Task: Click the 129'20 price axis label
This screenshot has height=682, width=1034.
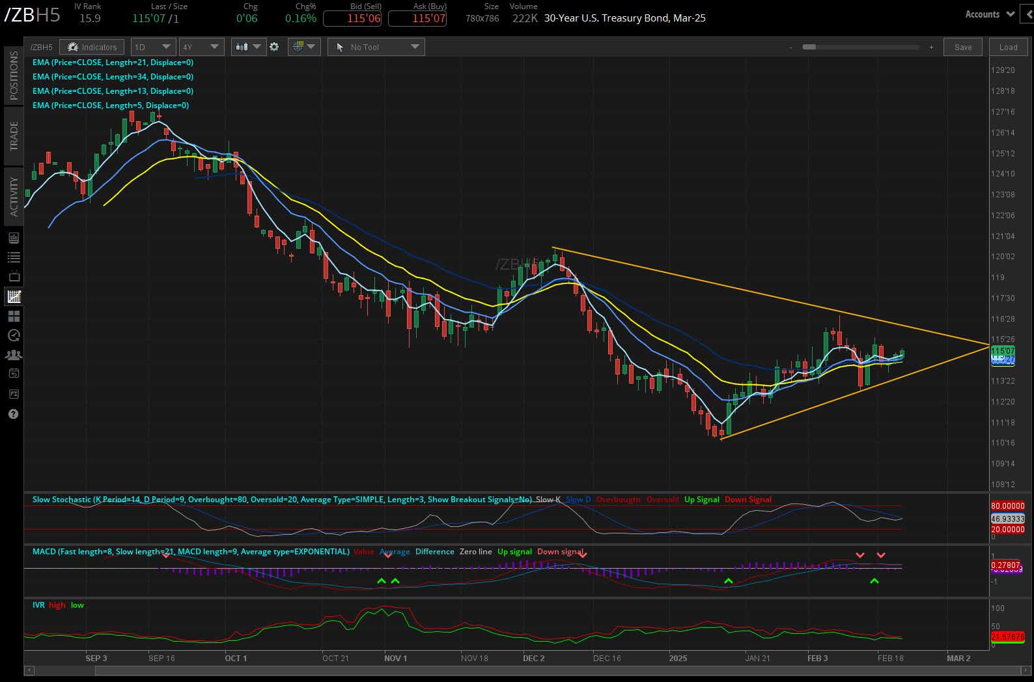Action: click(1003, 70)
